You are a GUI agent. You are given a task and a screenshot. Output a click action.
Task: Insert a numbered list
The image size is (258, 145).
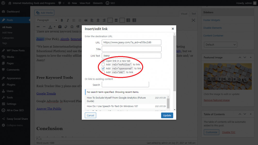tap(80, 20)
